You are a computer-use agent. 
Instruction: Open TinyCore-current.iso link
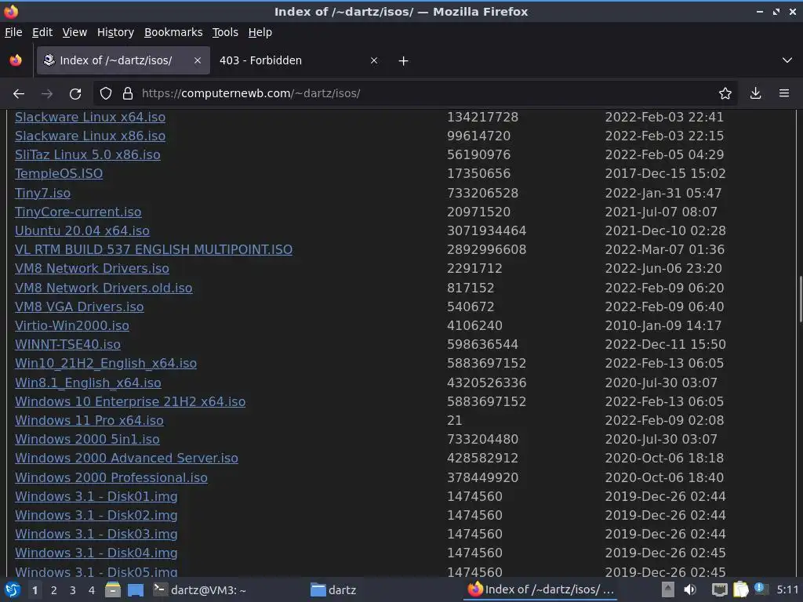pyautogui.click(x=78, y=212)
